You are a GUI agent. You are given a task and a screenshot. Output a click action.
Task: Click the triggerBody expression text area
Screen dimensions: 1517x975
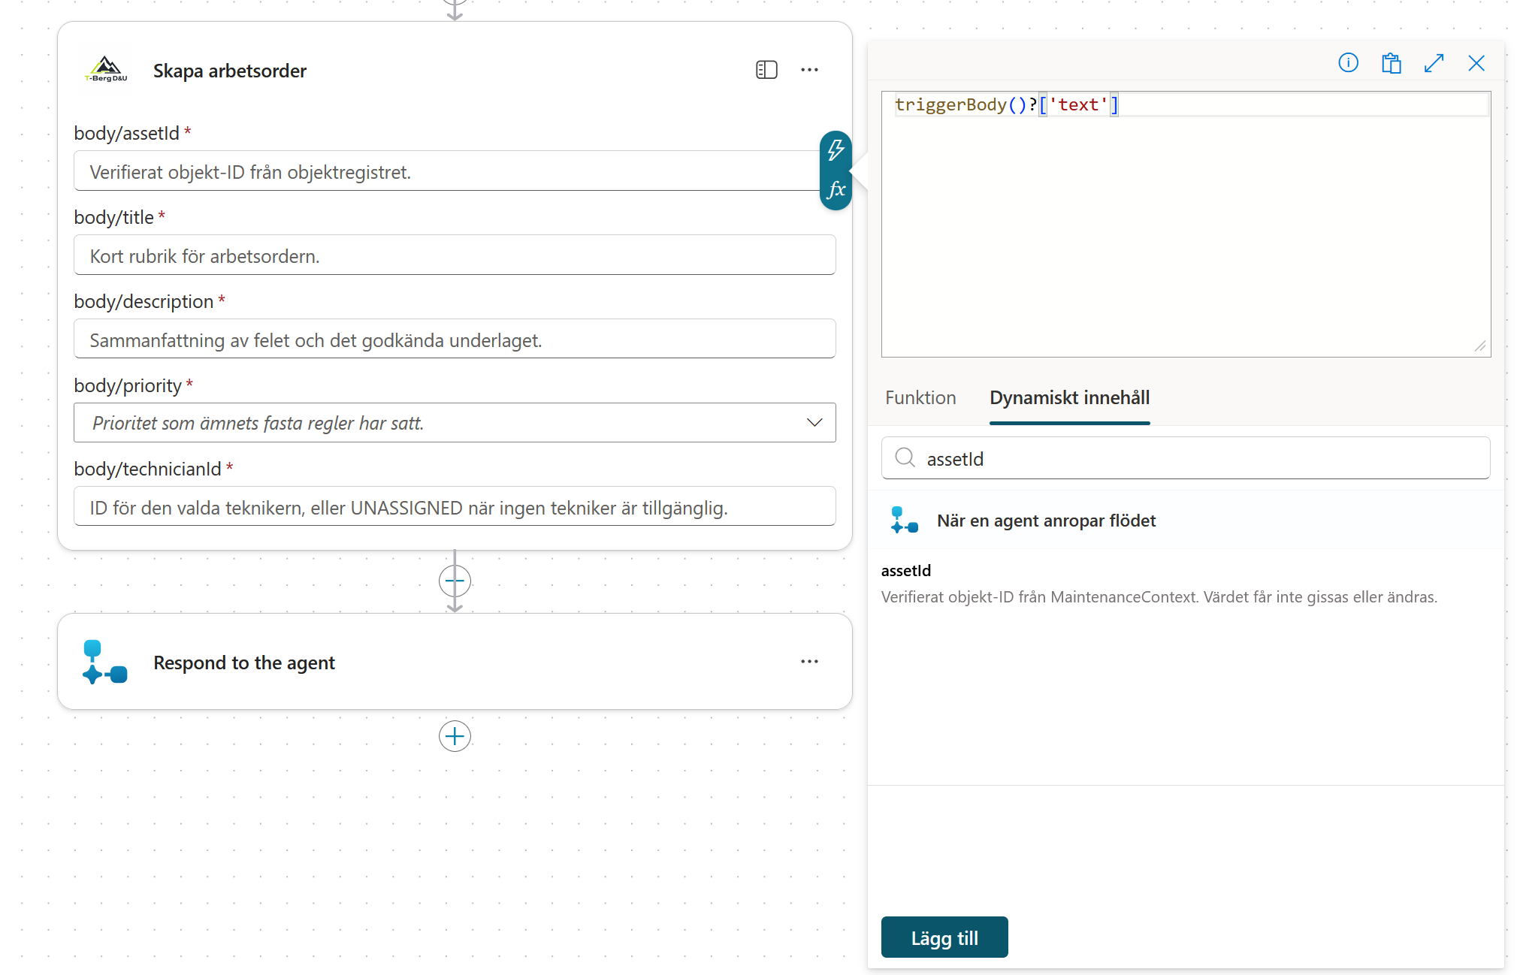1186,224
